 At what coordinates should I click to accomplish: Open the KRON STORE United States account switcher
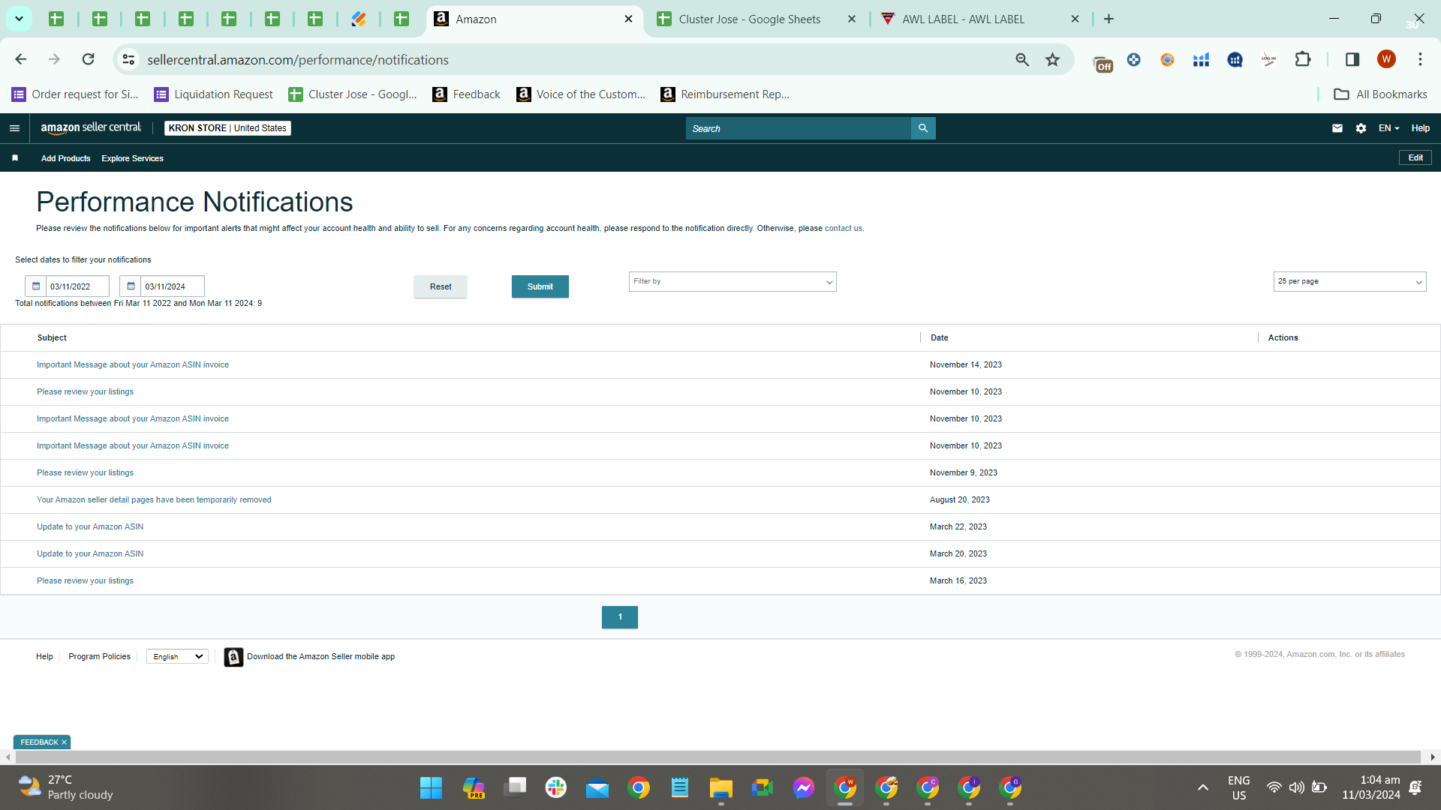pos(227,128)
